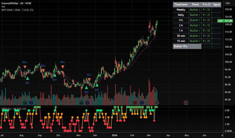Click the earnings E marker near August
This screenshot has width=235, height=138.
coord(25,103)
